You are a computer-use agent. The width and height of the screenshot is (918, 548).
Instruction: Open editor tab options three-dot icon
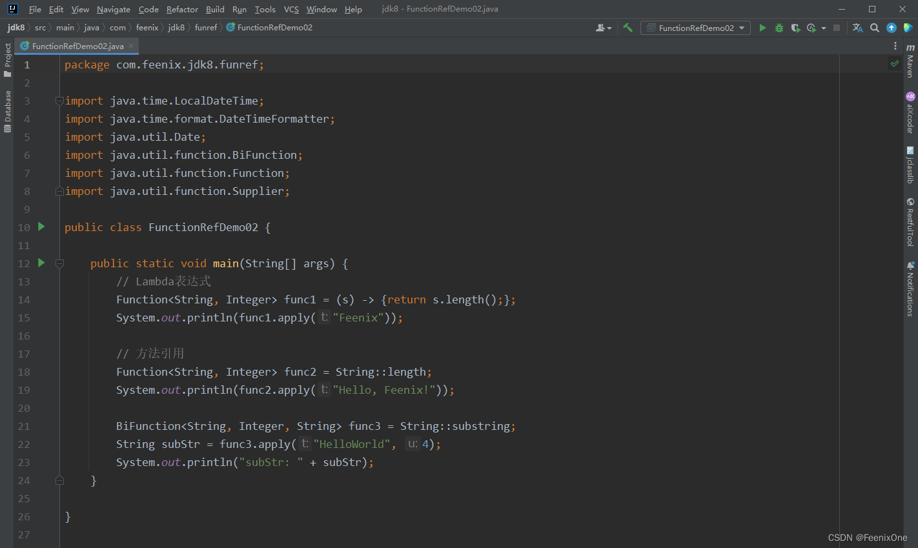click(895, 46)
